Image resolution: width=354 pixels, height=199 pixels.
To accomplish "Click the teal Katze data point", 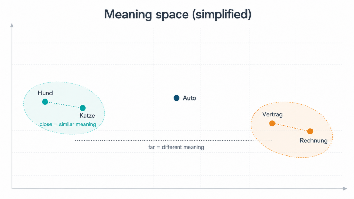I will coord(83,108).
